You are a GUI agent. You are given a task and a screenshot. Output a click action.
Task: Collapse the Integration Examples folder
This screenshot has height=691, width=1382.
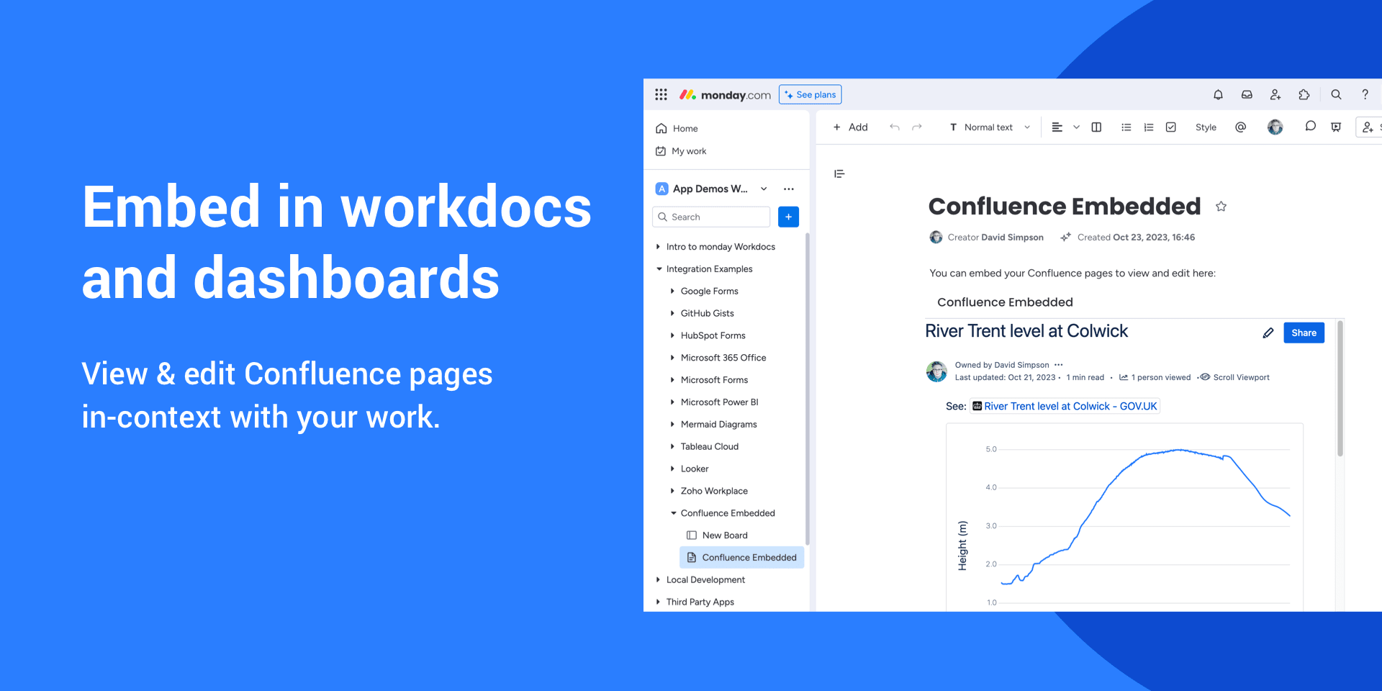pyautogui.click(x=658, y=269)
